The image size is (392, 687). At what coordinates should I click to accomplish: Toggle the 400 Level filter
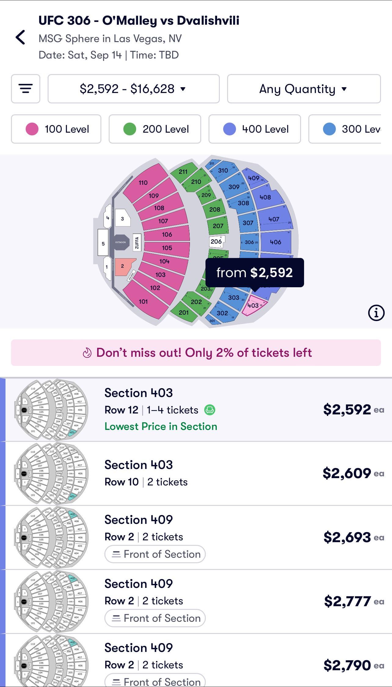[x=255, y=129]
